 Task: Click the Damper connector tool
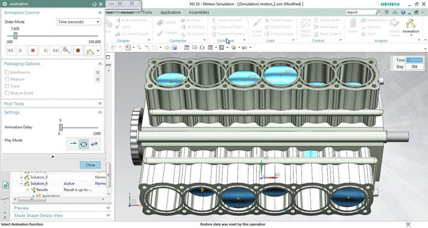tap(168, 33)
